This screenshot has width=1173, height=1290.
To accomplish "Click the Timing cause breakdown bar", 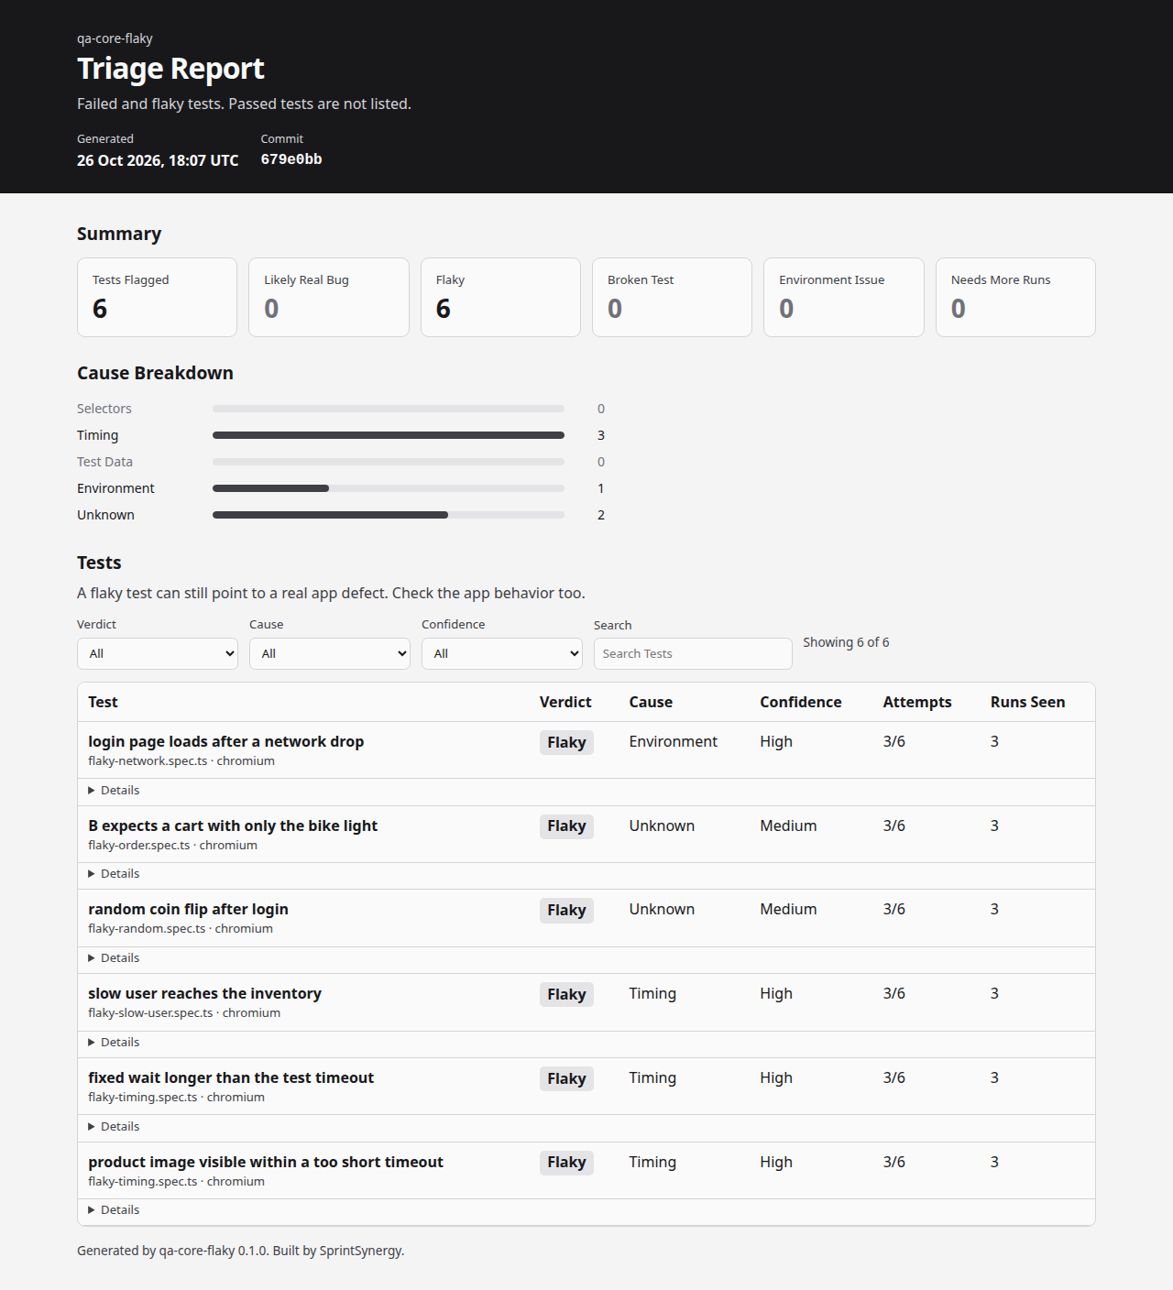I will click(389, 435).
